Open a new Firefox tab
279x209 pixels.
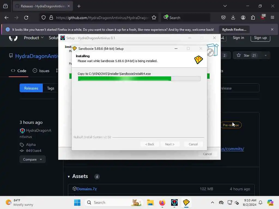79,6
